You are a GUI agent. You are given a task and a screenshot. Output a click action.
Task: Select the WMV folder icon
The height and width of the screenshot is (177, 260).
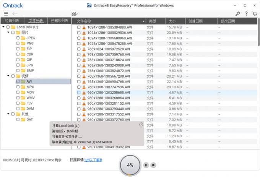23,98
